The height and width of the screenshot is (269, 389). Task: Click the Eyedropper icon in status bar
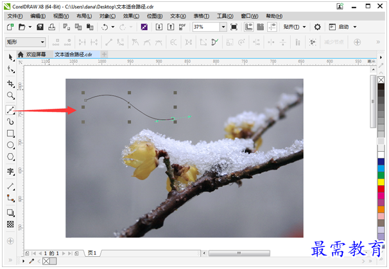click(31, 261)
